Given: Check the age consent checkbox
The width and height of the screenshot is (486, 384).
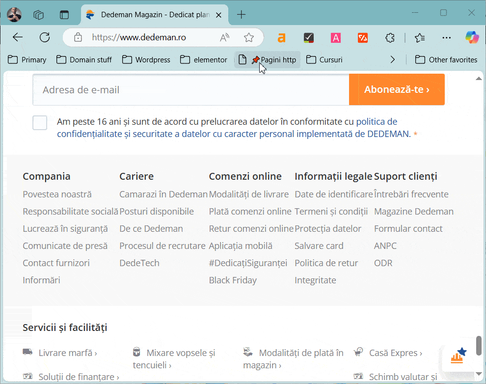Looking at the screenshot, I should coord(40,123).
